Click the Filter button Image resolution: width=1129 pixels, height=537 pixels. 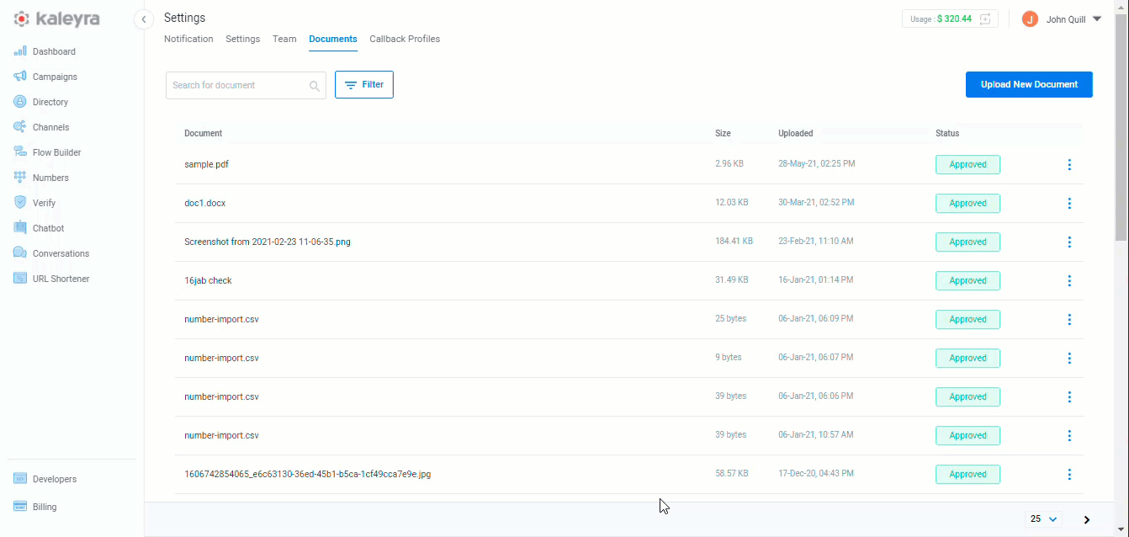pos(364,84)
